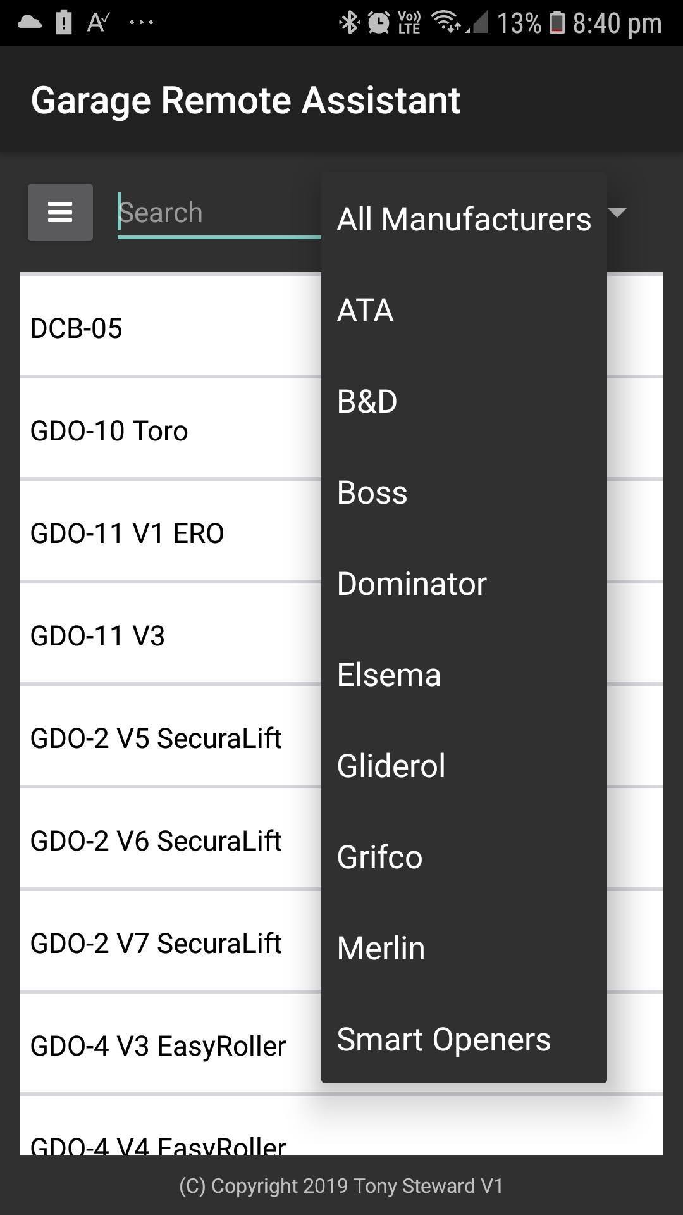
Task: Focus the Search input field
Action: point(219,213)
